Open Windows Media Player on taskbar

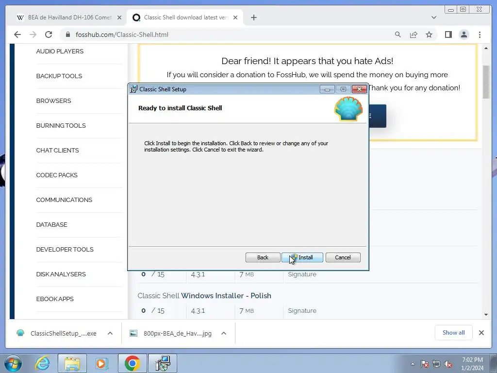(x=102, y=363)
